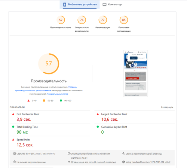Click the Cumulative Layout Shift value 0
The image size is (187, 168).
pos(102,132)
